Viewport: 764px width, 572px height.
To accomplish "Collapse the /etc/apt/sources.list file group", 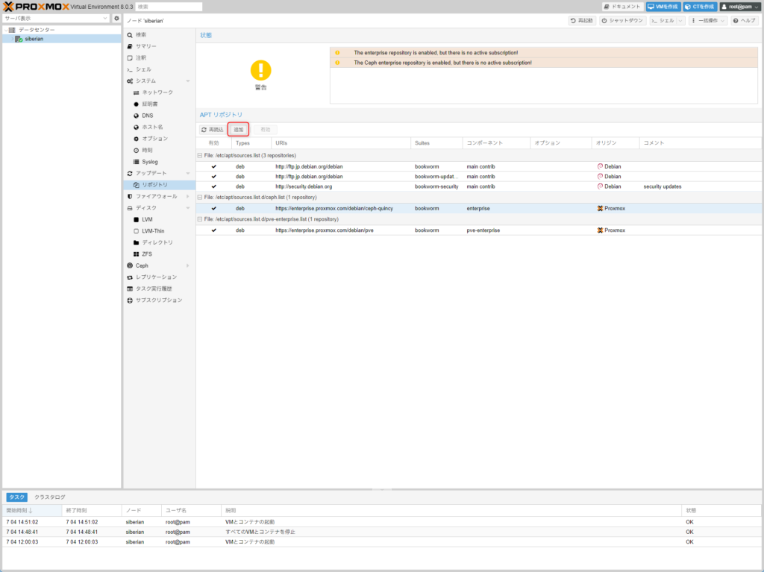I will [200, 155].
